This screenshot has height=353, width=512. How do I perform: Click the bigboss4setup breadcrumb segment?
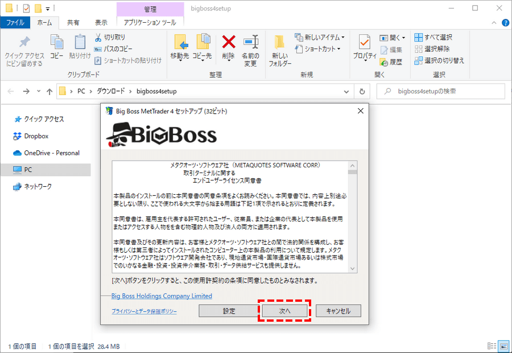pyautogui.click(x=156, y=91)
